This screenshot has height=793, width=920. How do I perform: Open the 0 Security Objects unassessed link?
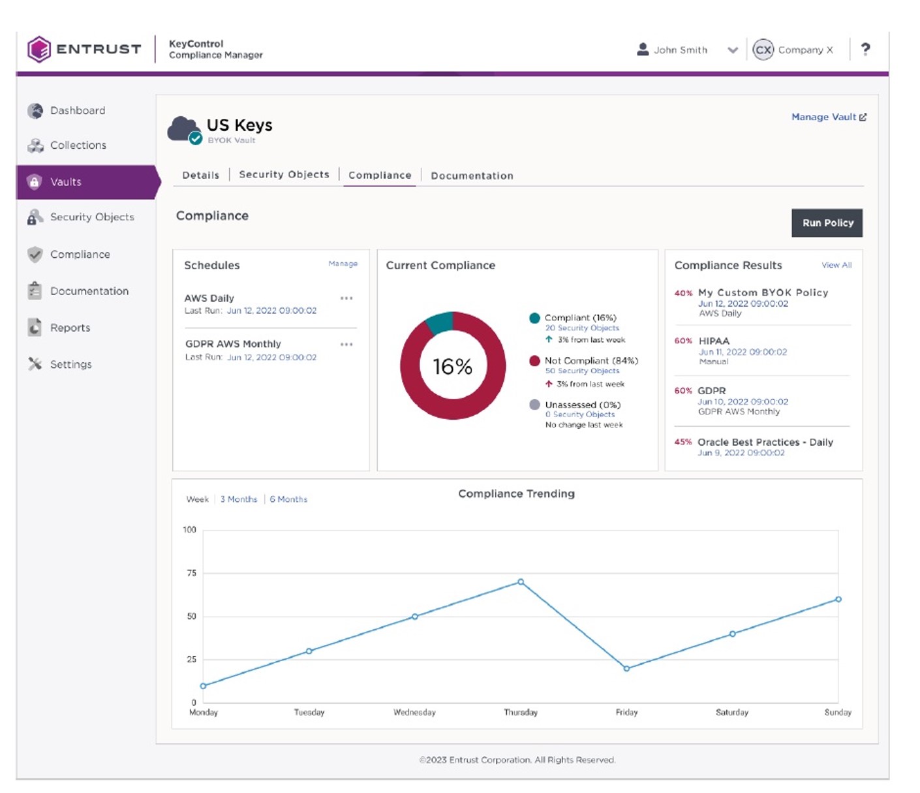[580, 414]
